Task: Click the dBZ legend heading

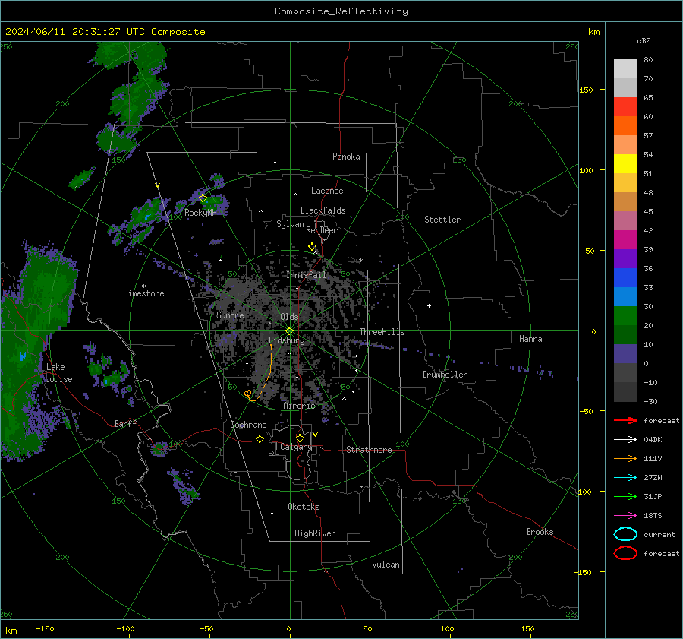Action: [x=644, y=41]
